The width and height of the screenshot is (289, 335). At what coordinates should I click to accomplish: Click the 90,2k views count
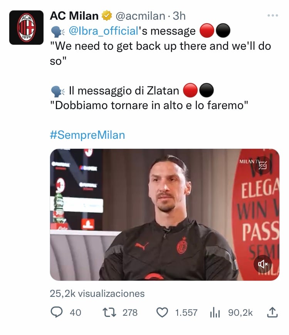[x=240, y=313]
